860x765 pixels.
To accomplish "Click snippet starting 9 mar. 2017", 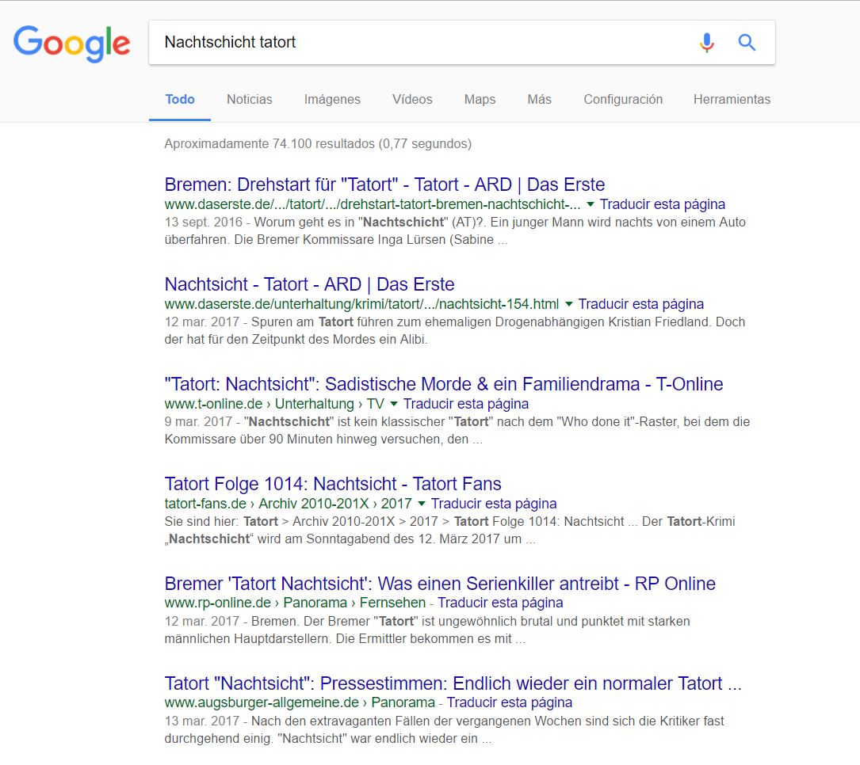I will 457,431.
